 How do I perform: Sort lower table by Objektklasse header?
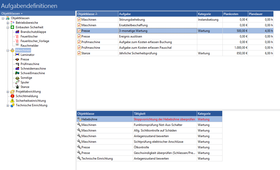pos(105,113)
